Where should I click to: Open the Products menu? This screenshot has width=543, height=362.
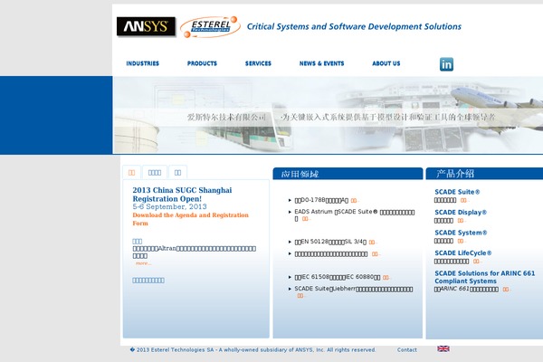pyautogui.click(x=202, y=63)
